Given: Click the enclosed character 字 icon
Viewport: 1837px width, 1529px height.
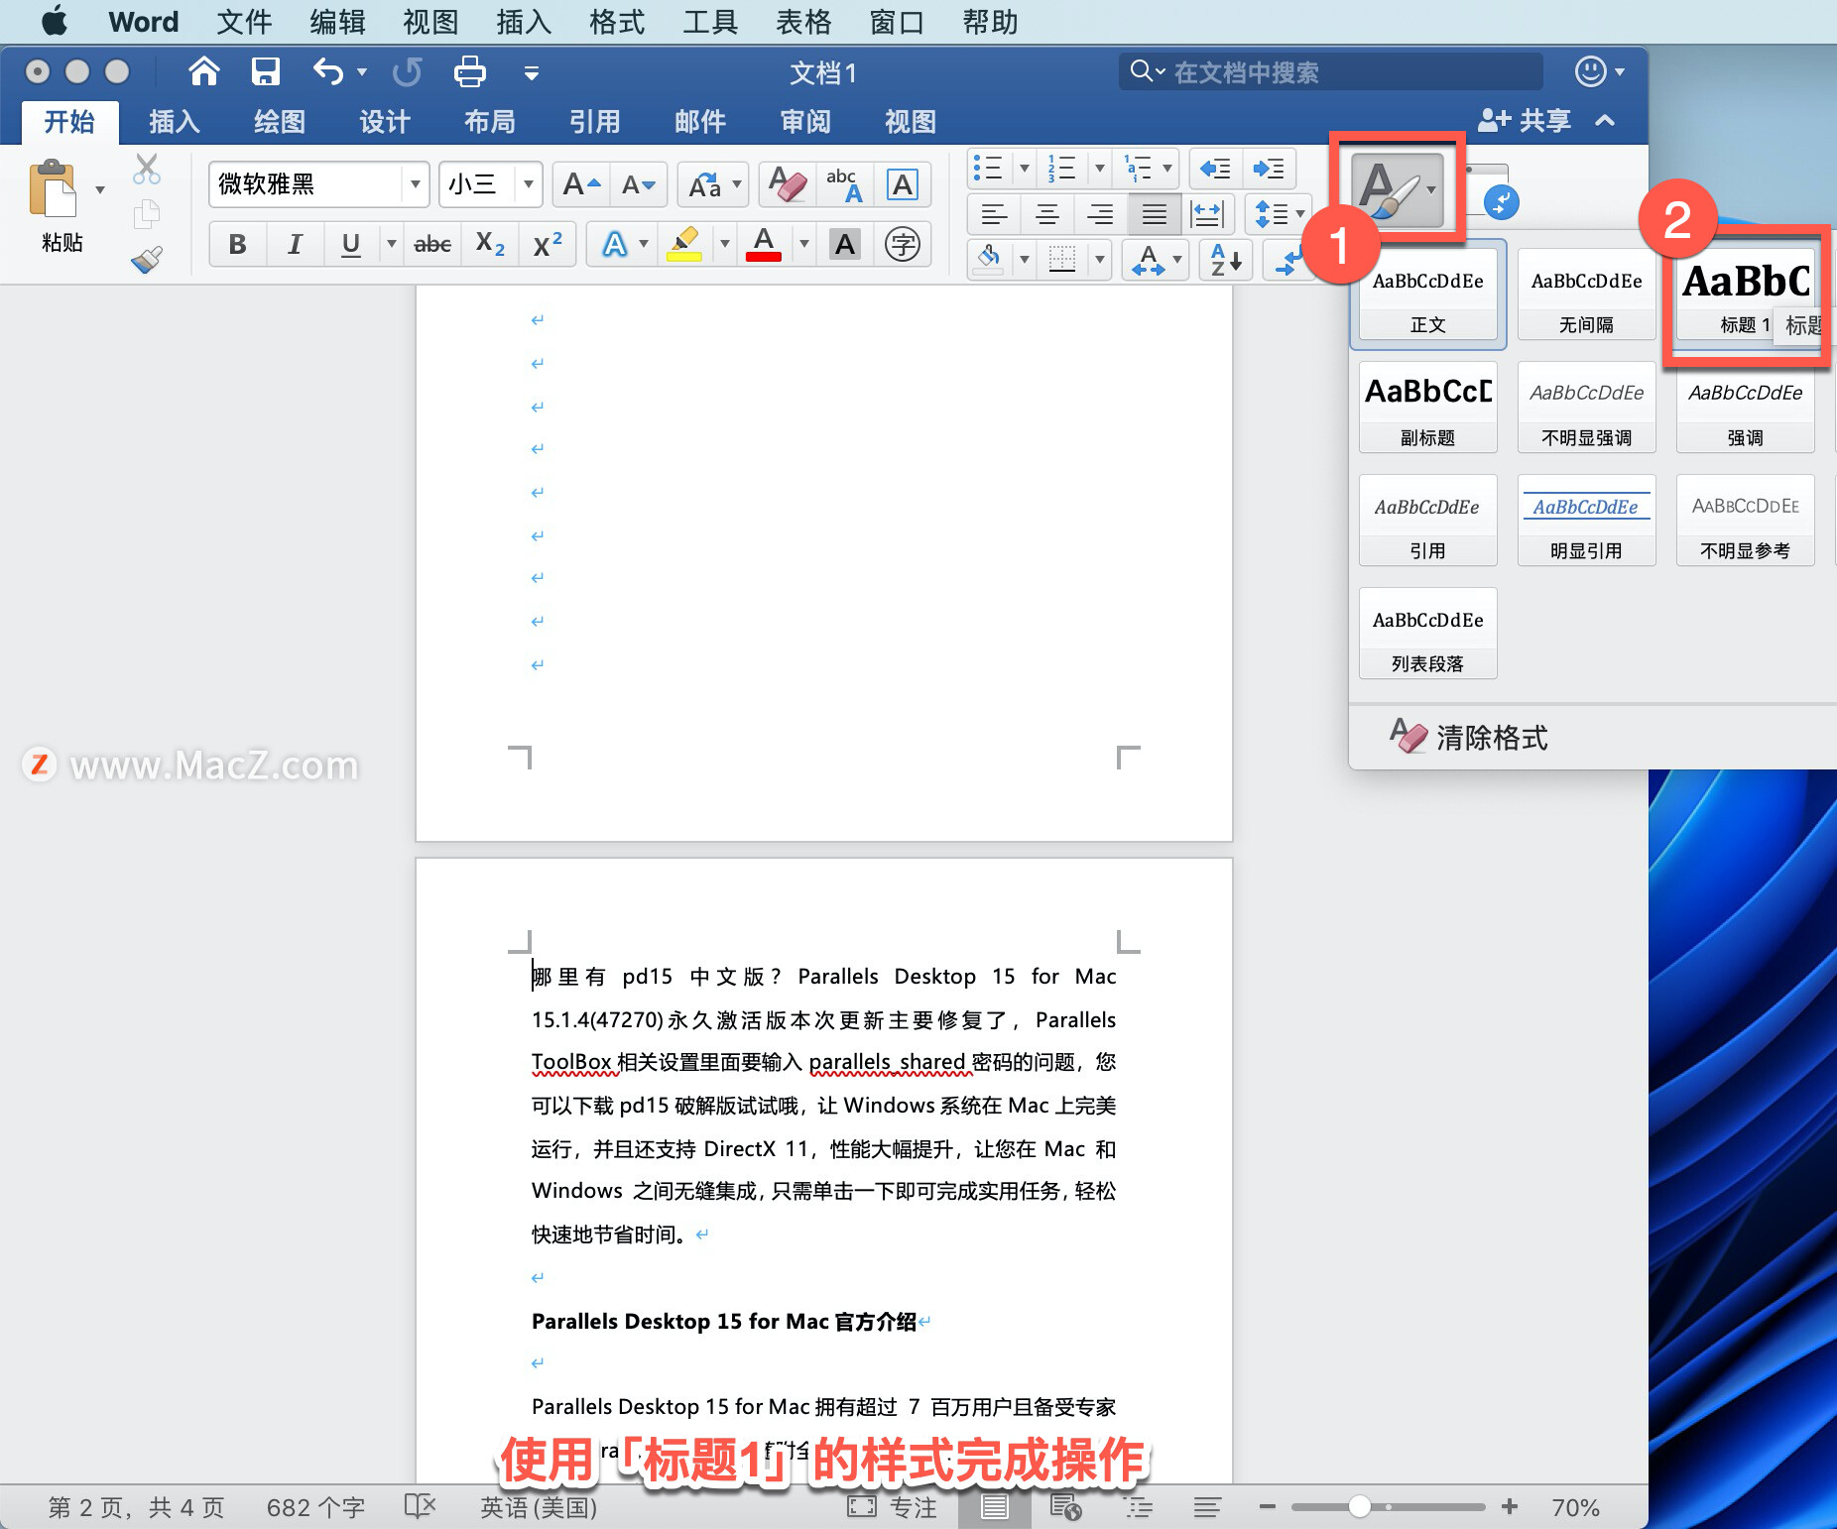Looking at the screenshot, I should [902, 244].
